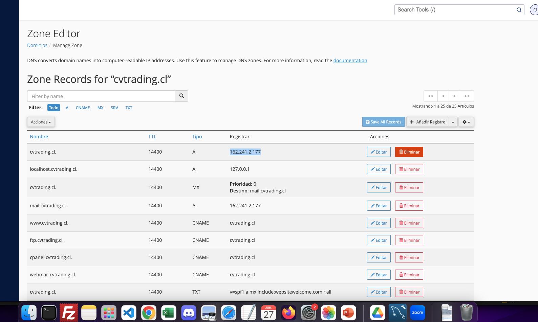Open MySQL Workbench from the dock

(397, 313)
